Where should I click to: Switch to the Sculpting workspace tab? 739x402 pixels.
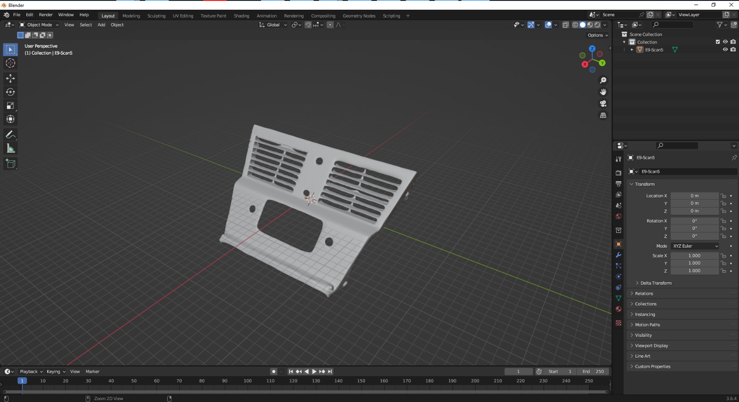[x=156, y=16]
